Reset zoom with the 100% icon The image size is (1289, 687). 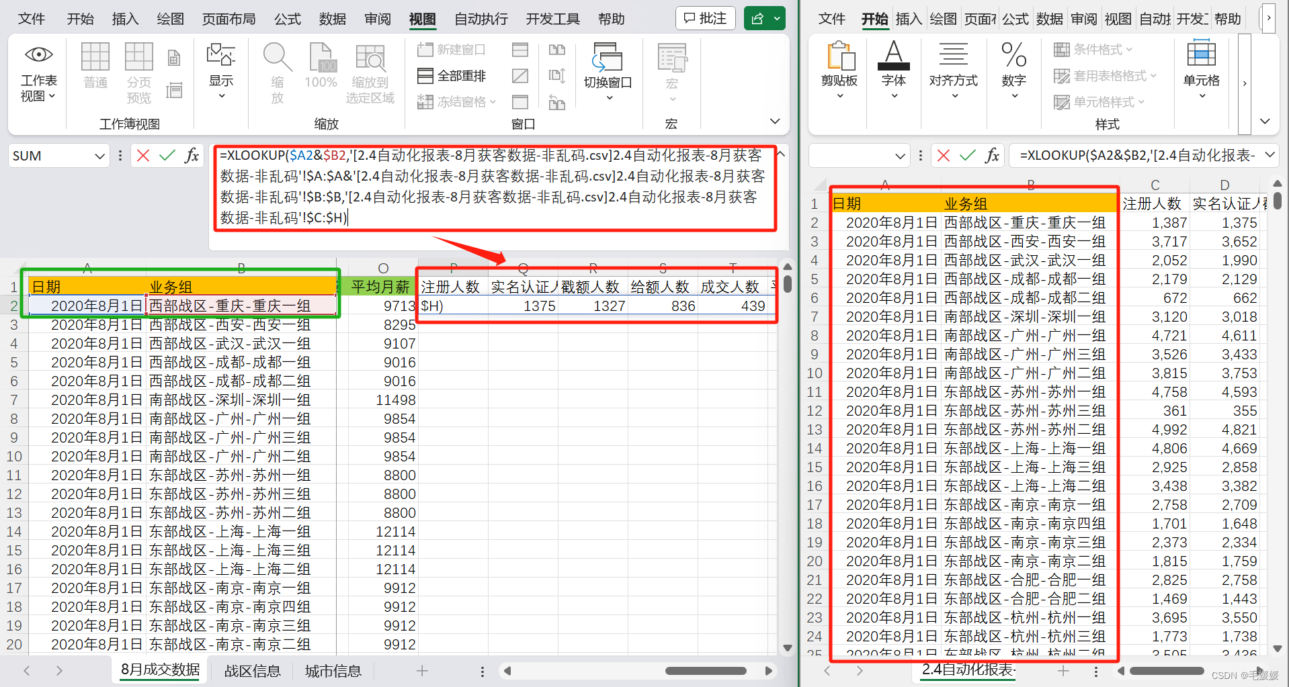(x=321, y=66)
